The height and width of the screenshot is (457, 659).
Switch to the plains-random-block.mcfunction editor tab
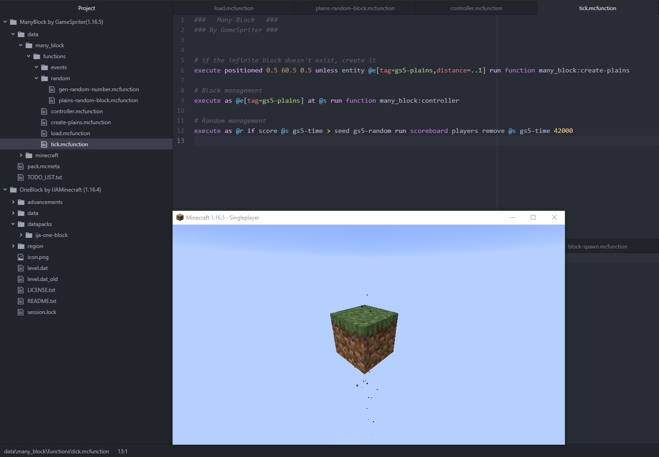coord(355,8)
